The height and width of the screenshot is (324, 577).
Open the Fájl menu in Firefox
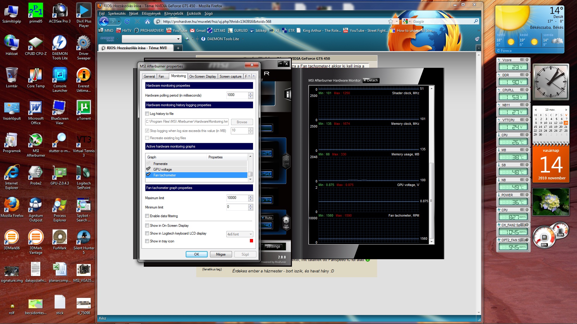click(102, 13)
